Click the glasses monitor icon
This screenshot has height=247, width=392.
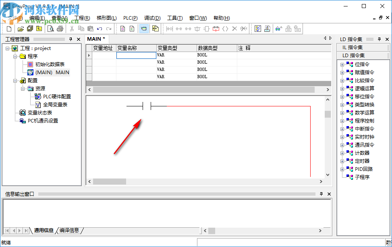tap(279, 29)
